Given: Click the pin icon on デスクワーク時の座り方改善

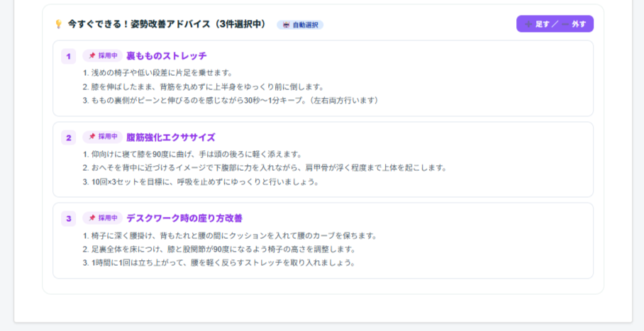Looking at the screenshot, I should [92, 218].
